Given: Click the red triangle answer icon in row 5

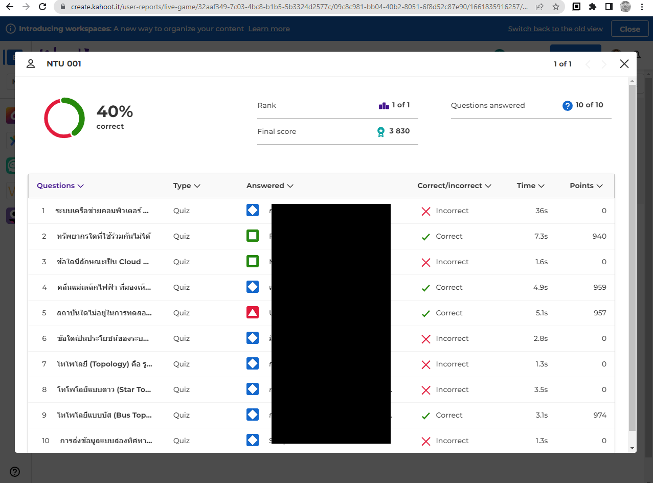Looking at the screenshot, I should (x=253, y=313).
